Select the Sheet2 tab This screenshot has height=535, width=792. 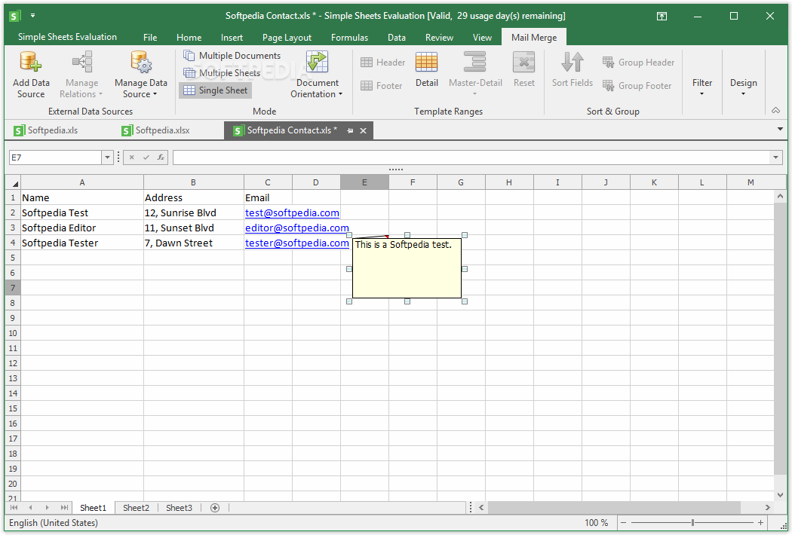pos(136,508)
